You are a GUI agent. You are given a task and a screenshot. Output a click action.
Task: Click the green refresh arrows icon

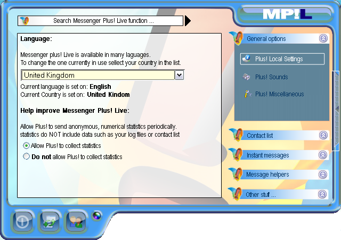tap(50, 221)
